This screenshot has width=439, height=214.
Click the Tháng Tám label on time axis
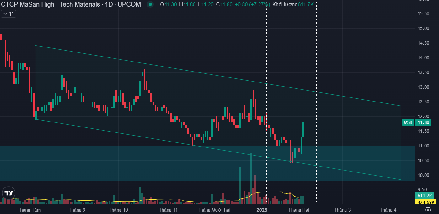[29, 210]
